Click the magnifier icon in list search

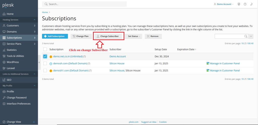(246, 36)
